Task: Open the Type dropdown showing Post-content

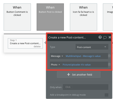Action: [x=92, y=47]
